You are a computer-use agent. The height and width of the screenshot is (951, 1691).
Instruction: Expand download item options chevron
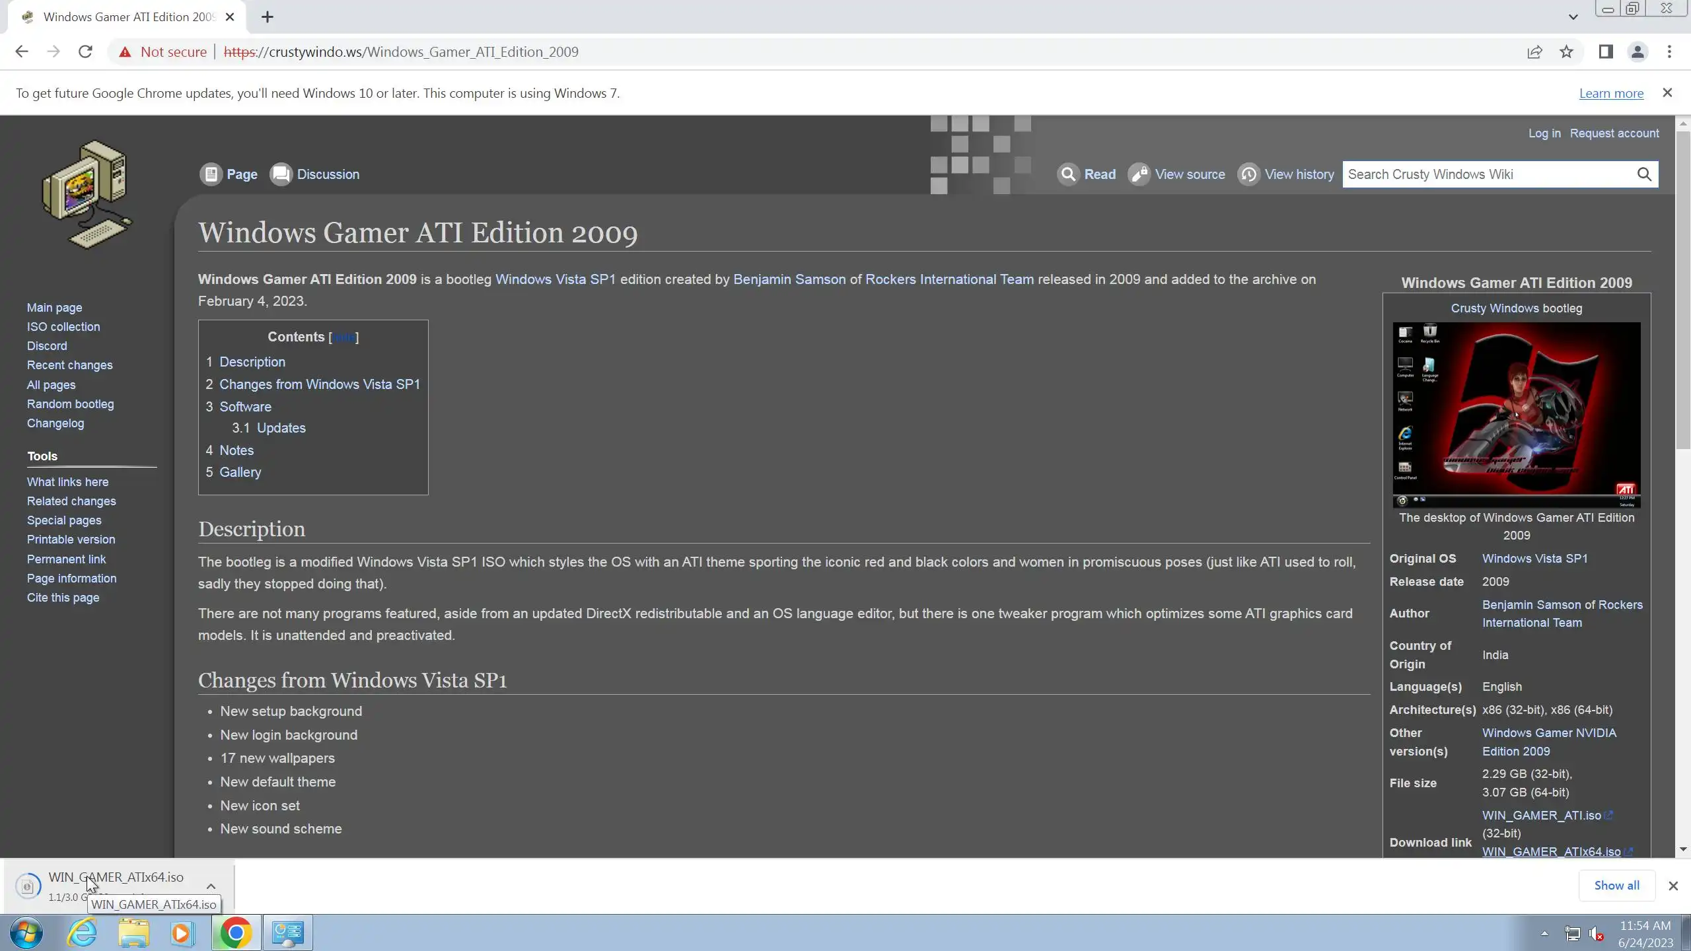211,886
